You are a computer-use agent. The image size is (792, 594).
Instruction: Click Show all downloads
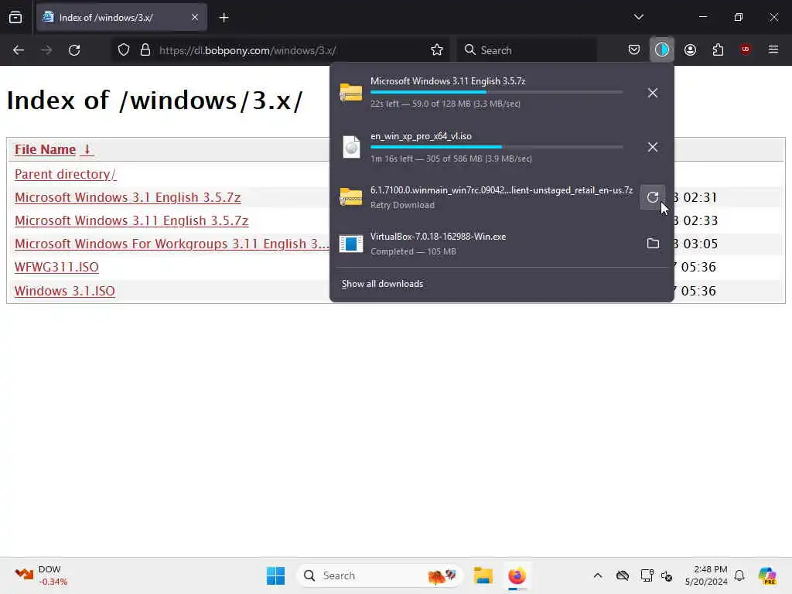point(382,284)
